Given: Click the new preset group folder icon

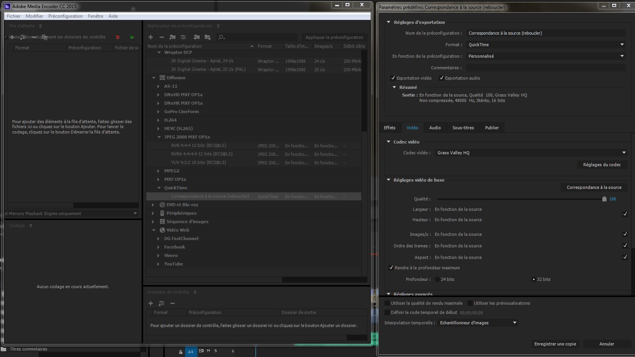Looking at the screenshot, I should pyautogui.click(x=172, y=37).
